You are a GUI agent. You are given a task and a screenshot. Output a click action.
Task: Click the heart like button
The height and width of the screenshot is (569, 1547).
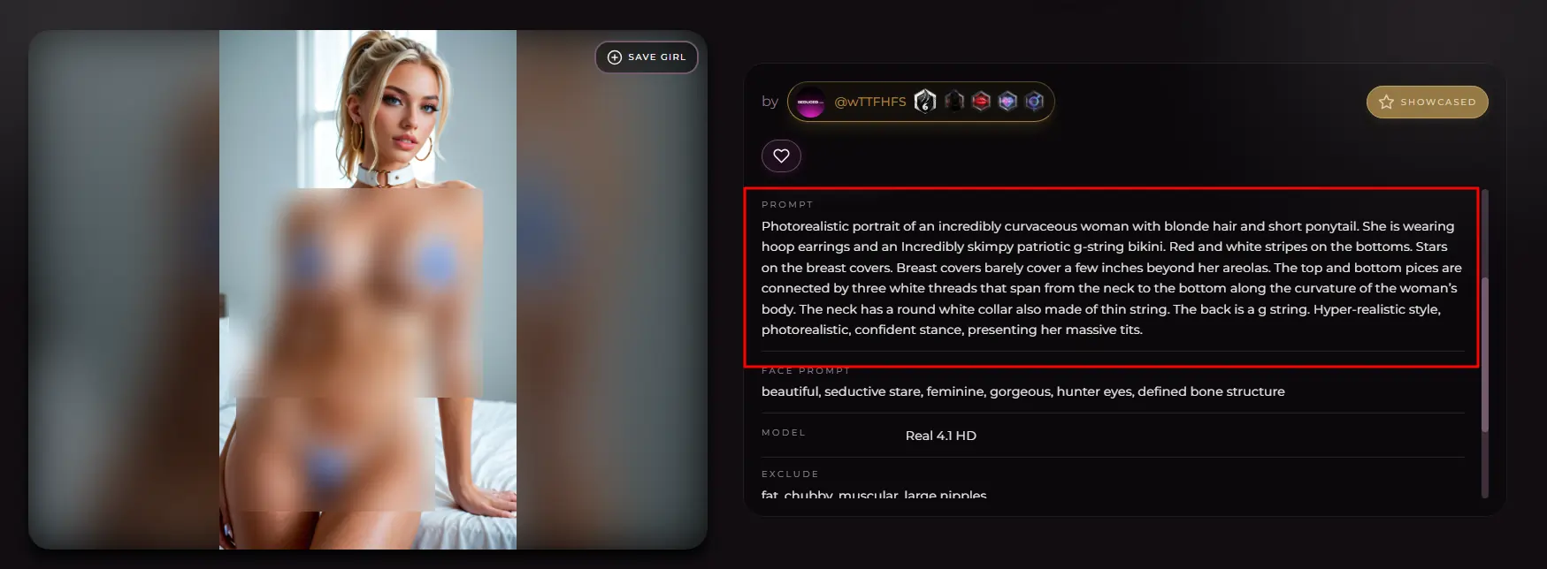(781, 156)
